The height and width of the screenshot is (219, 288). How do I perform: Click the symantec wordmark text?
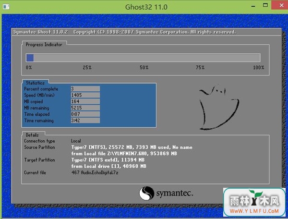pos(175,194)
